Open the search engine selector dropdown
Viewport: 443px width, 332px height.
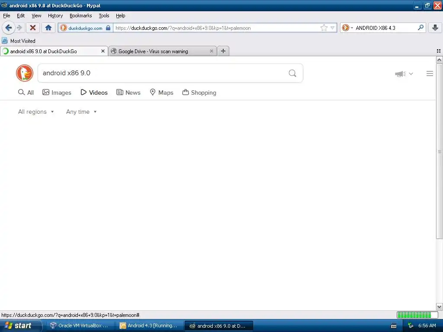(x=347, y=28)
